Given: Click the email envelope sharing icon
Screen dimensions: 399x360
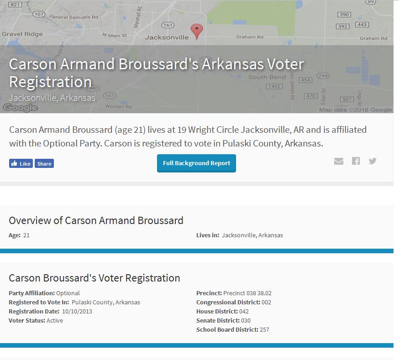Looking at the screenshot, I should click(x=339, y=161).
